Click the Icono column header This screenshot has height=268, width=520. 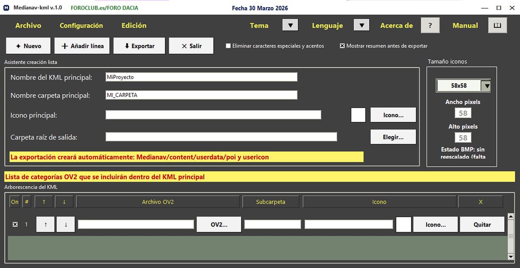click(379, 202)
